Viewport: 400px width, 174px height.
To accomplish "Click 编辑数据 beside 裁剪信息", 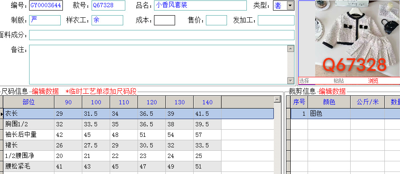I will 332,91.
